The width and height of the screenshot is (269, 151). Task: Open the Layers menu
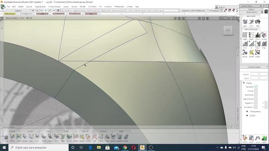pos(66,7)
